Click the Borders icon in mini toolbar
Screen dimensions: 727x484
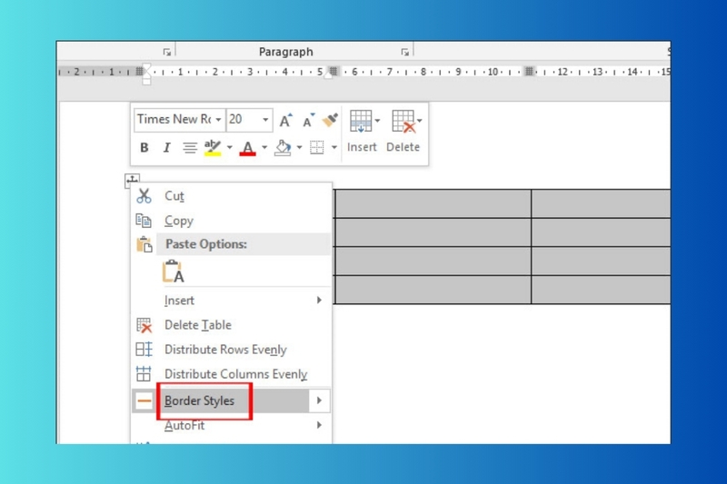[316, 148]
